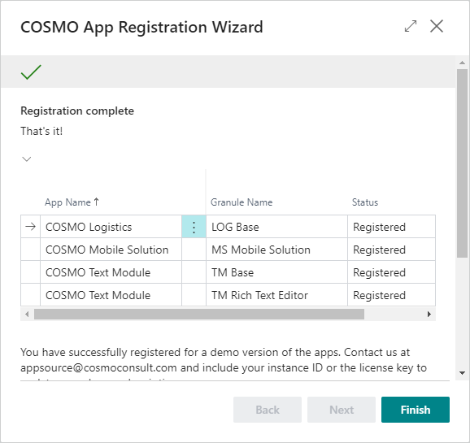
Task: Sort by the Status column header
Action: 365,202
